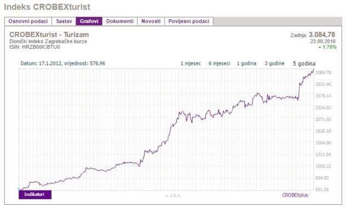Click the 2071.50 axis value label
The image size is (350, 224).
[323, 119]
